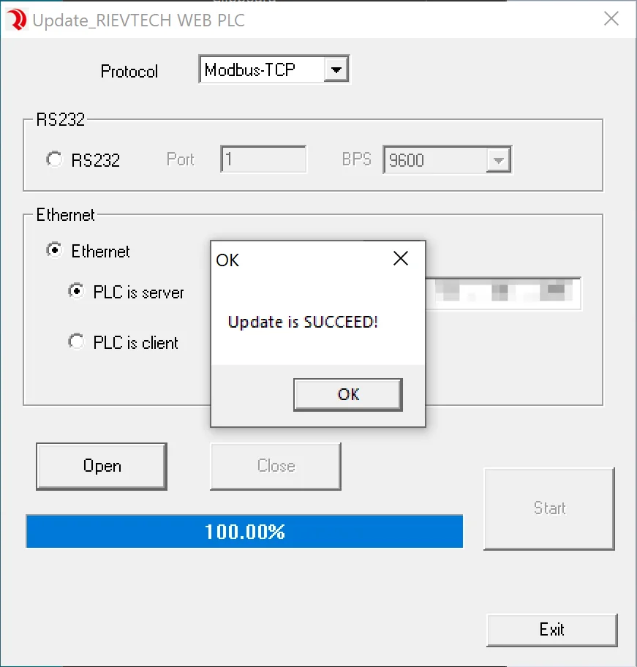
Task: Select the Ethernet radio button
Action: [x=54, y=250]
